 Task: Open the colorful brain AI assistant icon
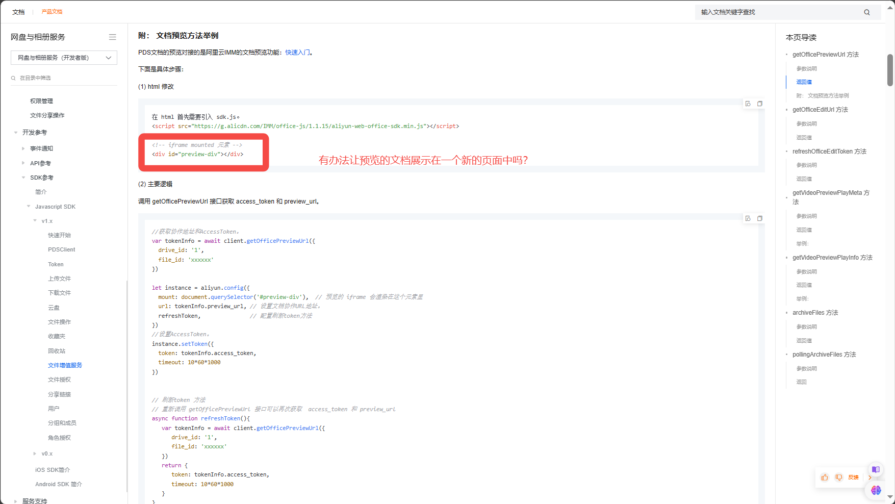876,490
